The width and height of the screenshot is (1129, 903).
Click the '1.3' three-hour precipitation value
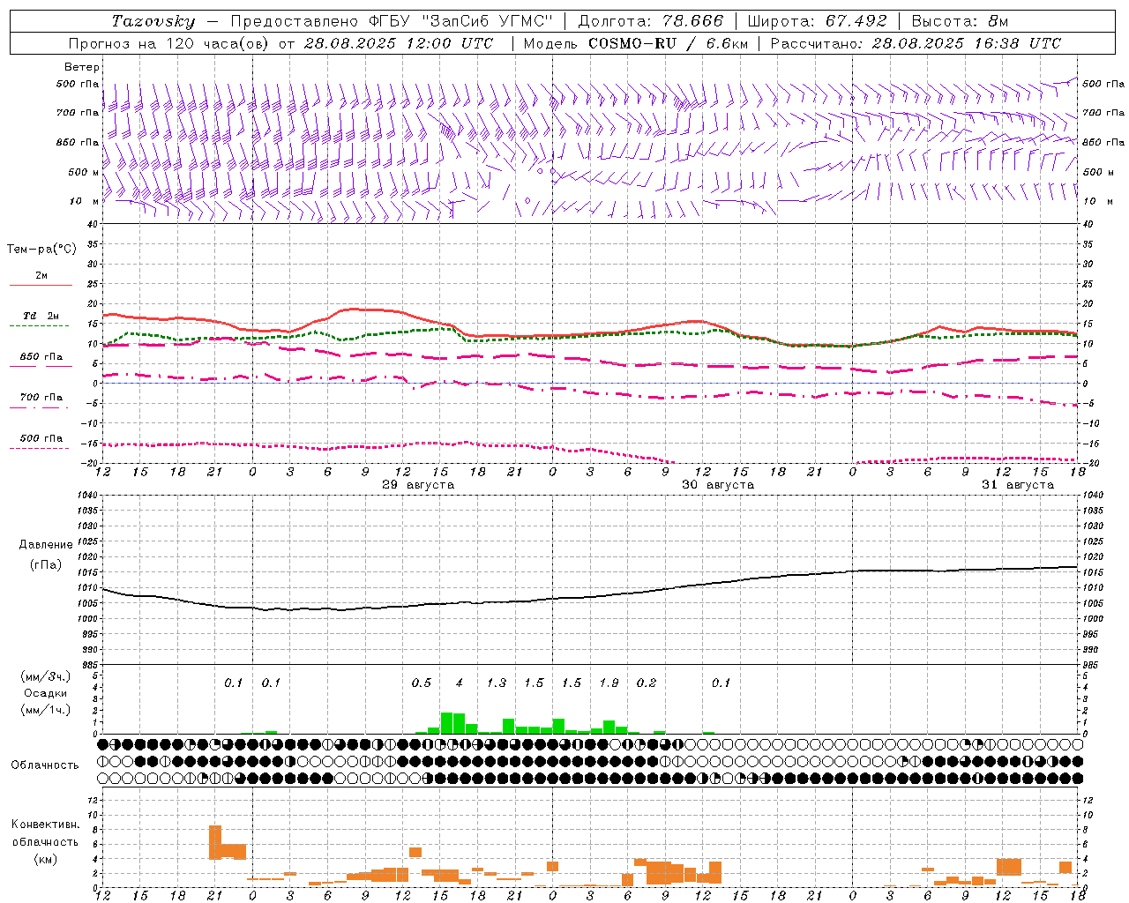497,683
